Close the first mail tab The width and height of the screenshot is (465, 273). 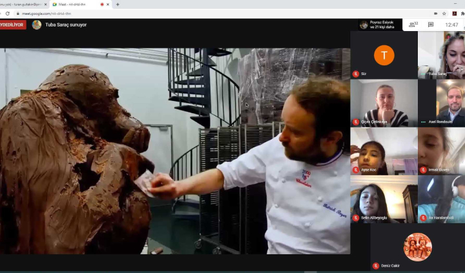coord(46,5)
